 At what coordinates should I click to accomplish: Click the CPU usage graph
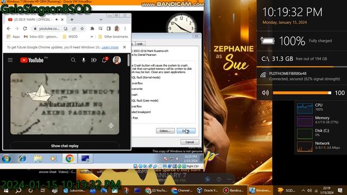point(305,108)
